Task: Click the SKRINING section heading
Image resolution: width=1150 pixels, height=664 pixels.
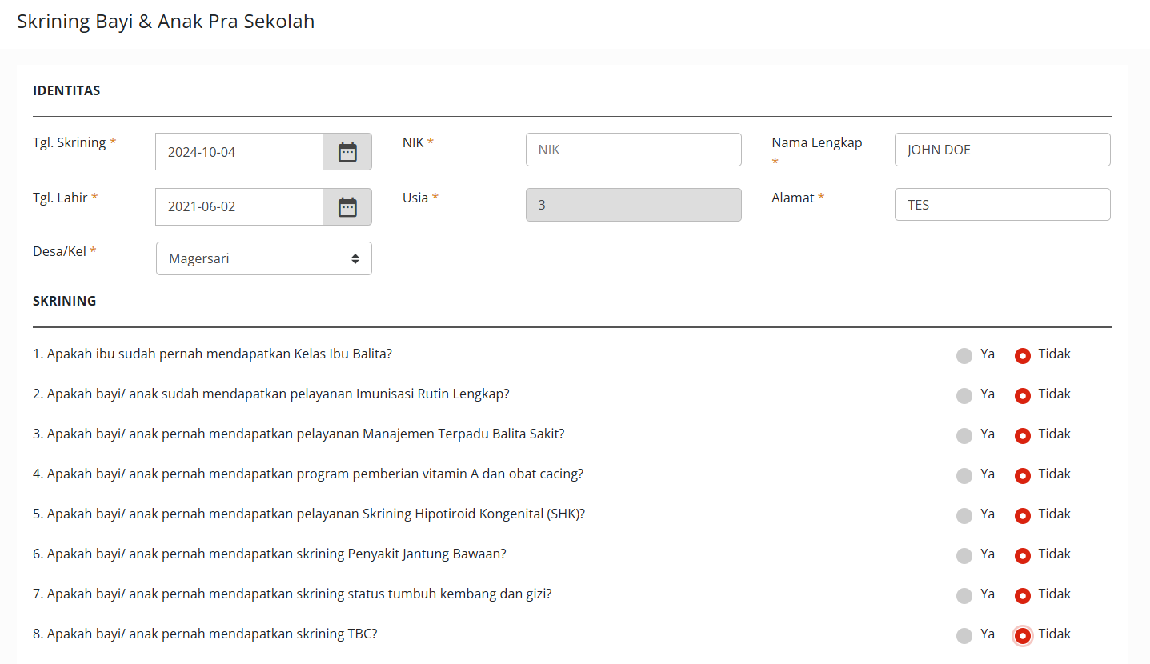Action: tap(65, 301)
